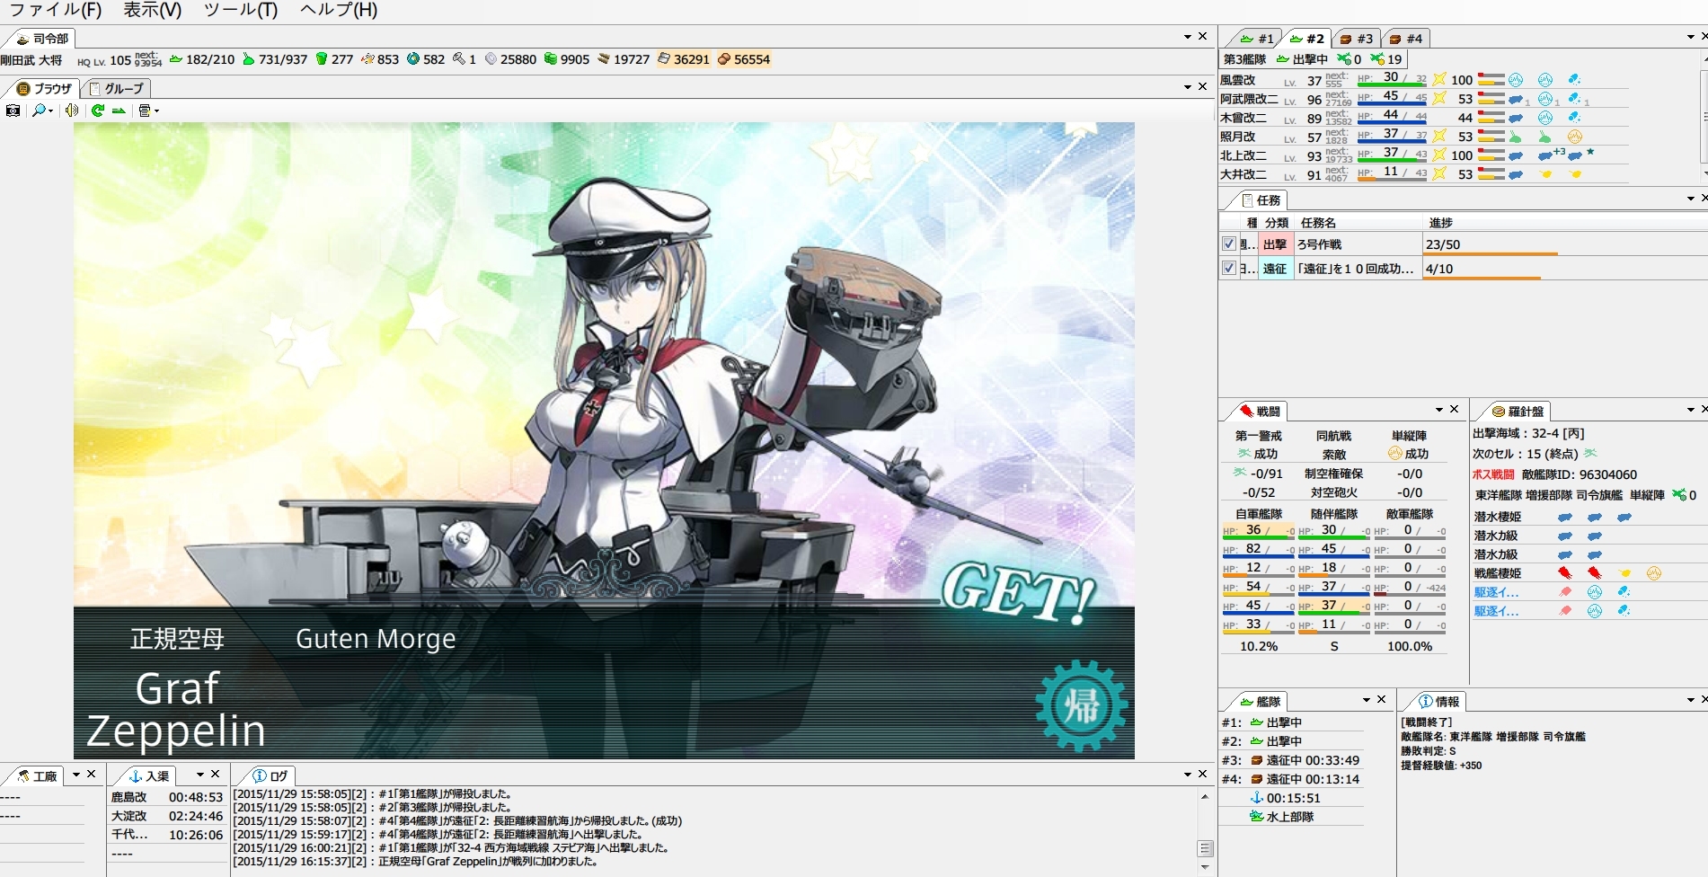
Task: Click the reconnaissance icon beside 19 in fleet status
Action: tap(1377, 59)
